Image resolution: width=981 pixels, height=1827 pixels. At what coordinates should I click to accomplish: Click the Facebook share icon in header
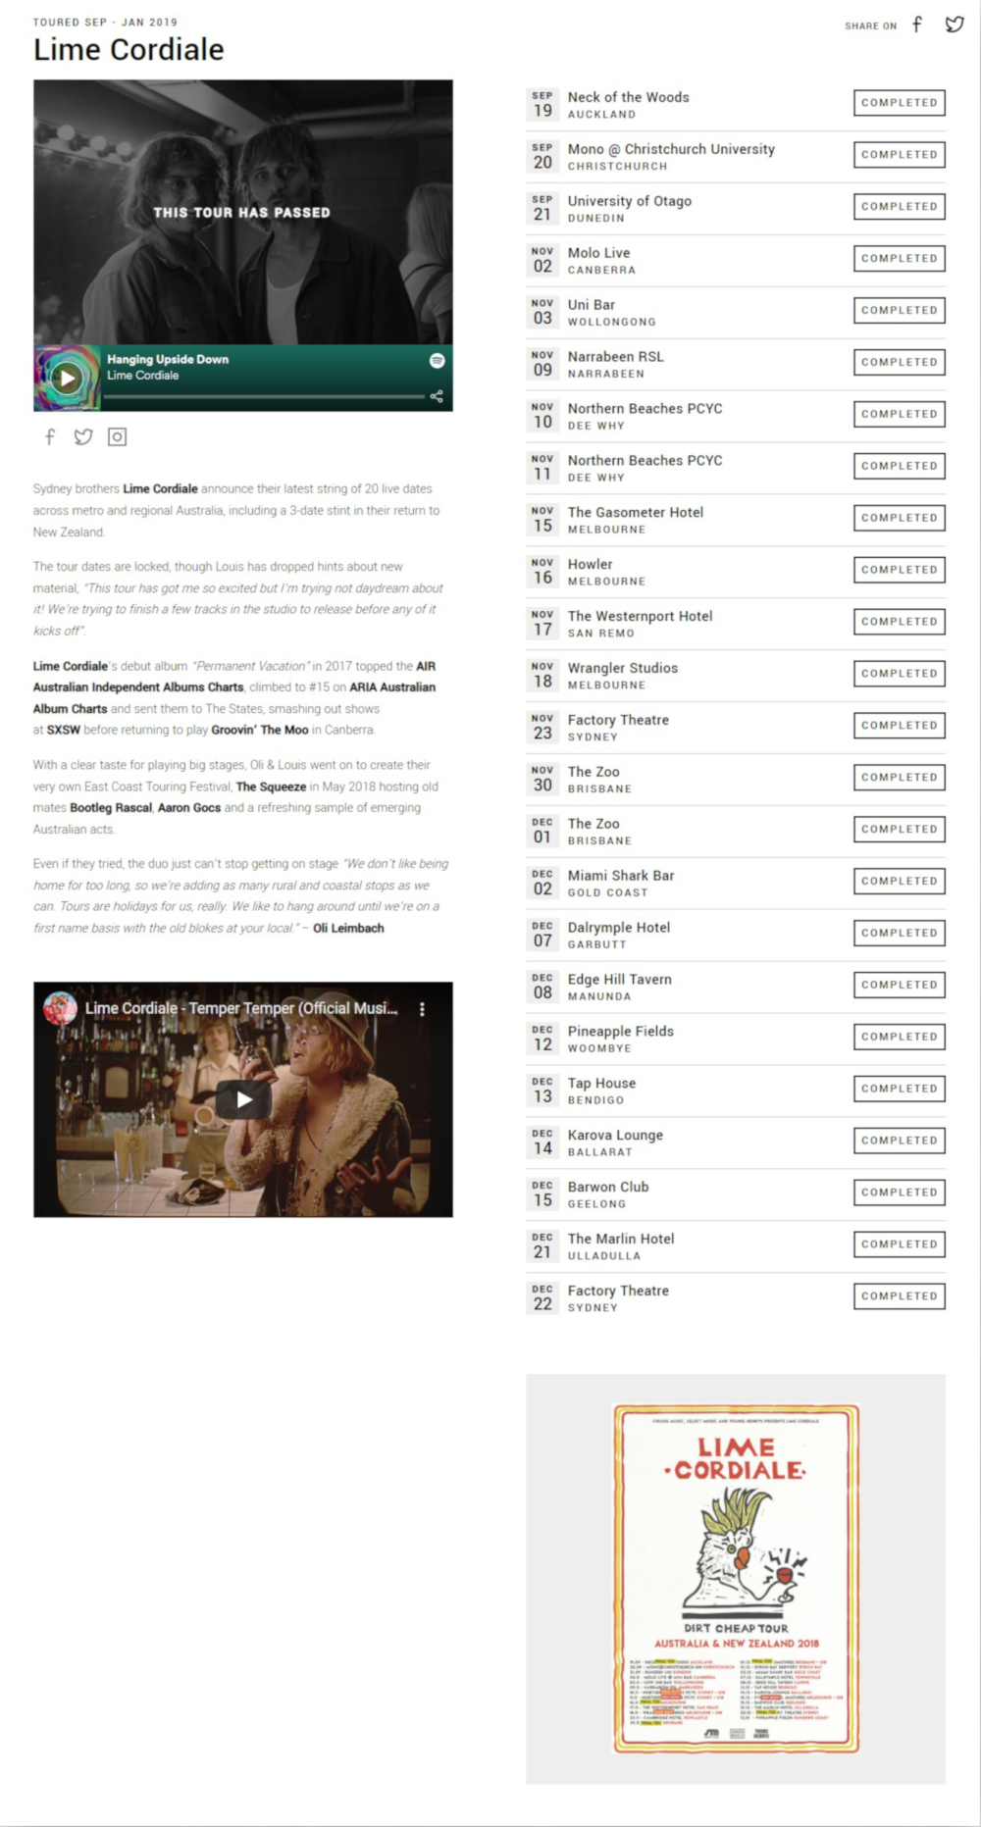click(917, 25)
